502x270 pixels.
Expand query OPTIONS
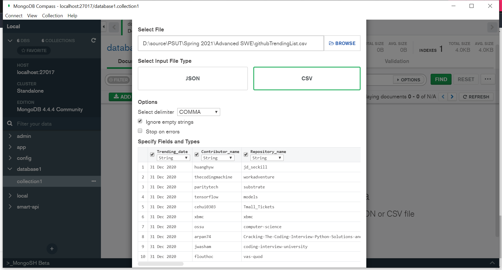click(408, 80)
